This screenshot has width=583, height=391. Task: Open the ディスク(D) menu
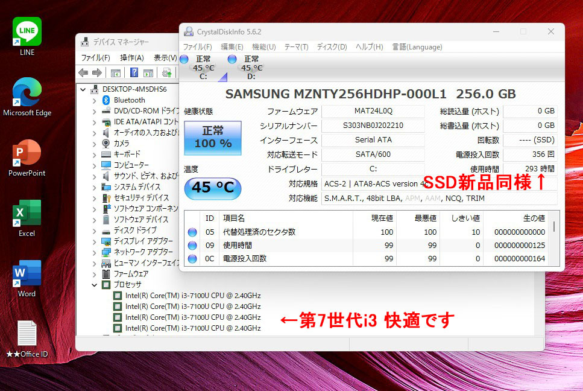(x=332, y=47)
